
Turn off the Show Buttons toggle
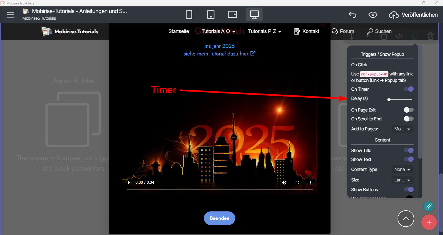click(x=409, y=189)
